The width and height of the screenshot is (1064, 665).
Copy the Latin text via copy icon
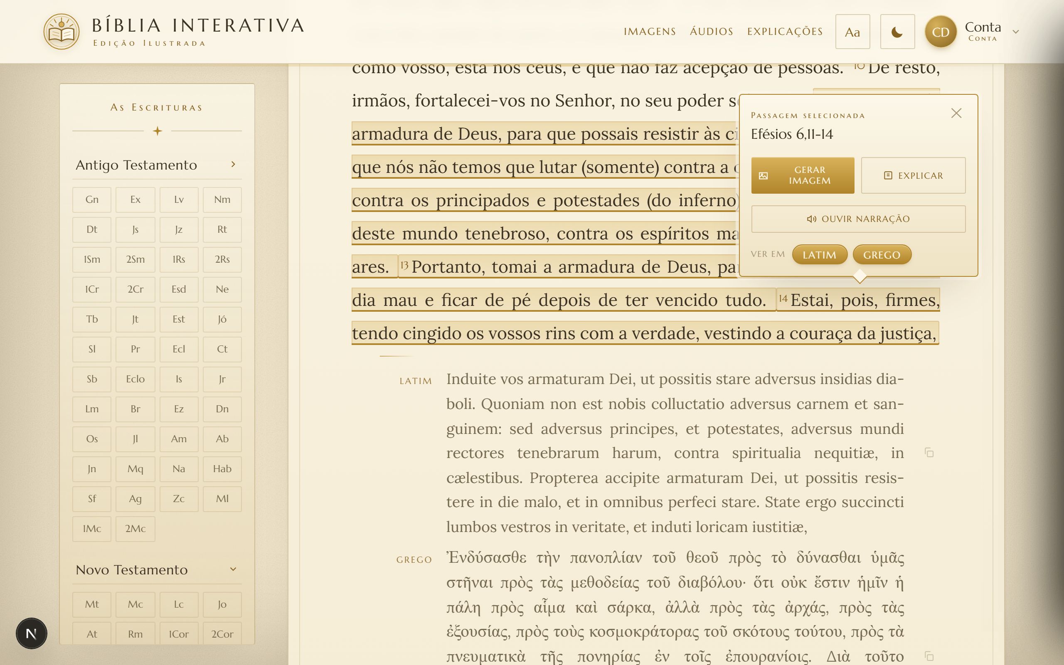tap(929, 453)
